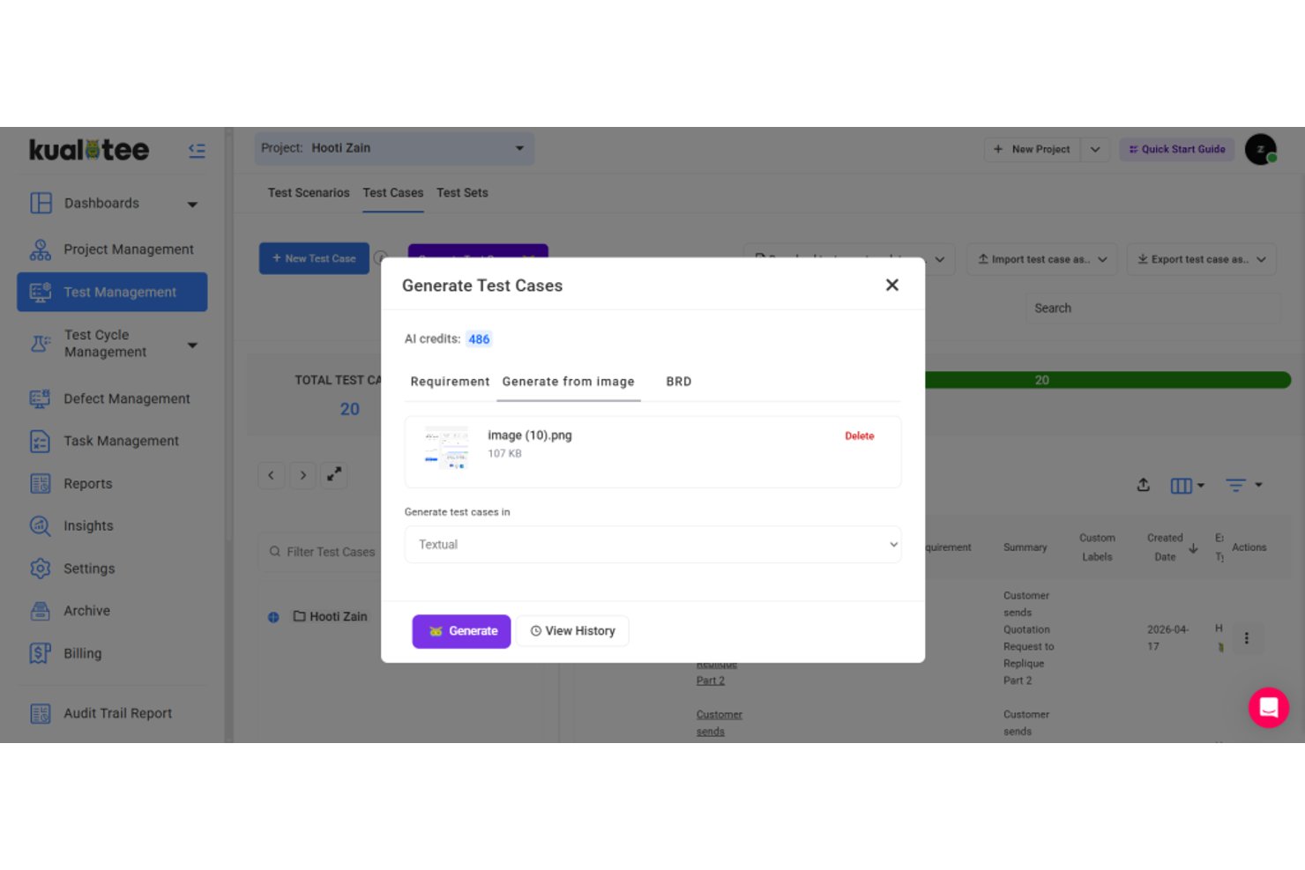Click the 2026-04-17 created date cell
Screen dimensions: 1305x870
coord(1167,638)
